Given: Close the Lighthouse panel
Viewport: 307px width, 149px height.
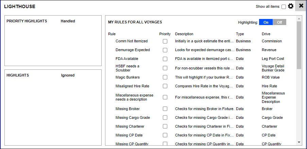Looking at the screenshot, I should tap(301, 6).
